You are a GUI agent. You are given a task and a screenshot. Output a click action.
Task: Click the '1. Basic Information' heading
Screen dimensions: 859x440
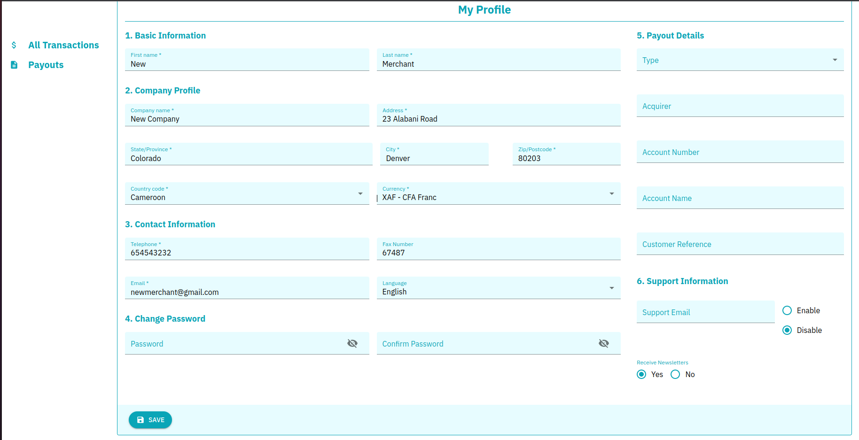[x=165, y=36]
